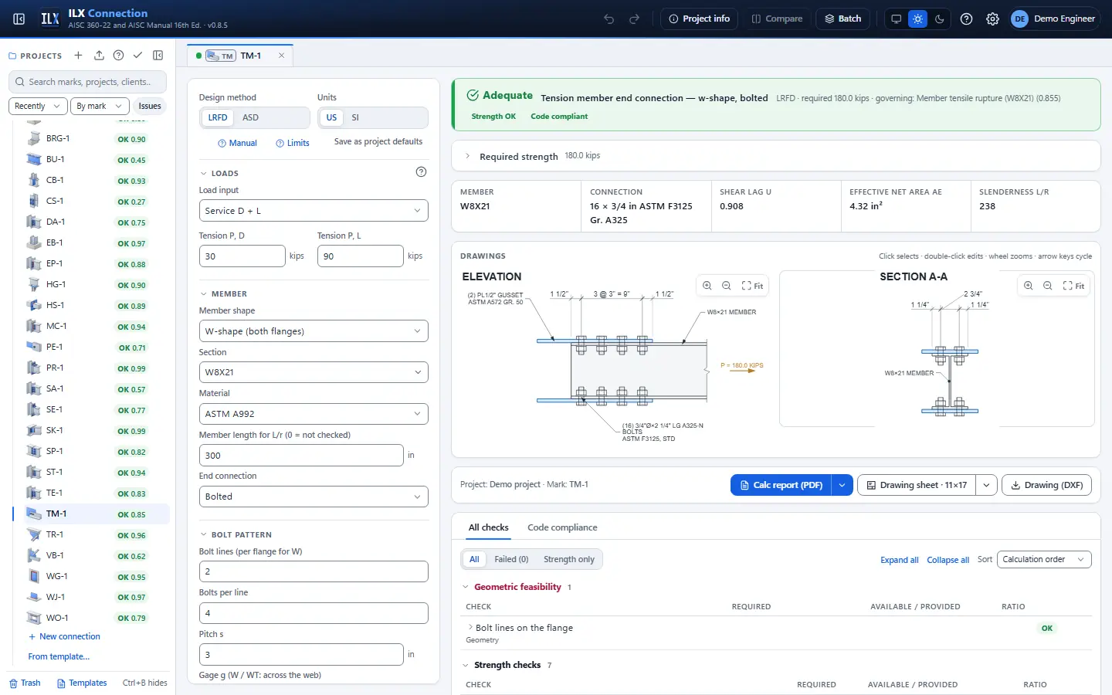Select ASD design method
The width and height of the screenshot is (1112, 695).
click(250, 117)
